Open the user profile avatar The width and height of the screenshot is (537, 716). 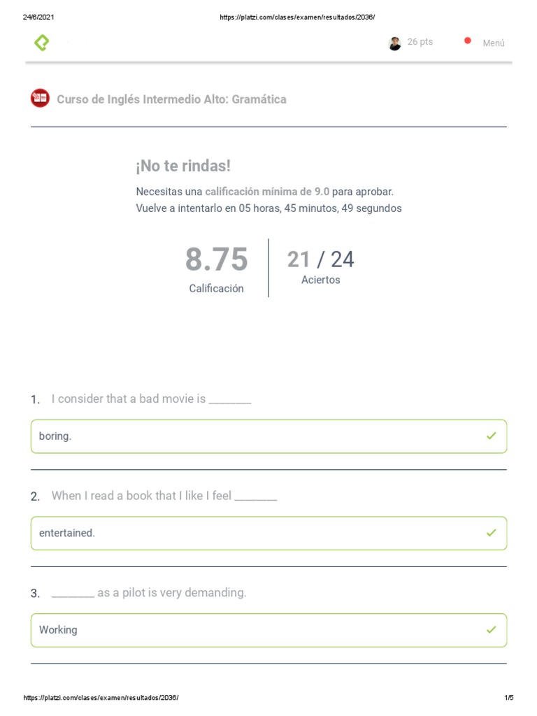(x=394, y=43)
